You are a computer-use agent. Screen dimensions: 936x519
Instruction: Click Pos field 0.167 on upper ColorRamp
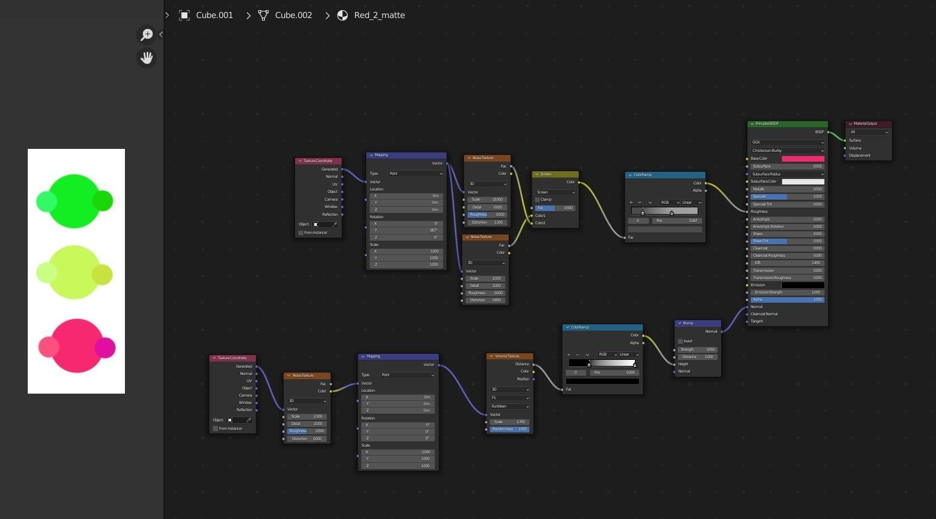point(677,221)
